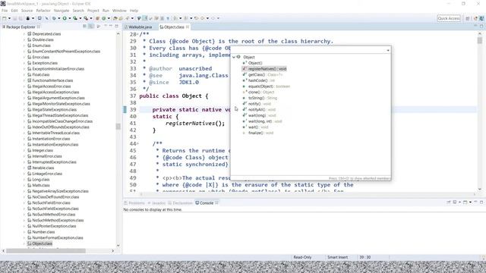Click the cursor position 39 : 30 status

tap(364, 257)
